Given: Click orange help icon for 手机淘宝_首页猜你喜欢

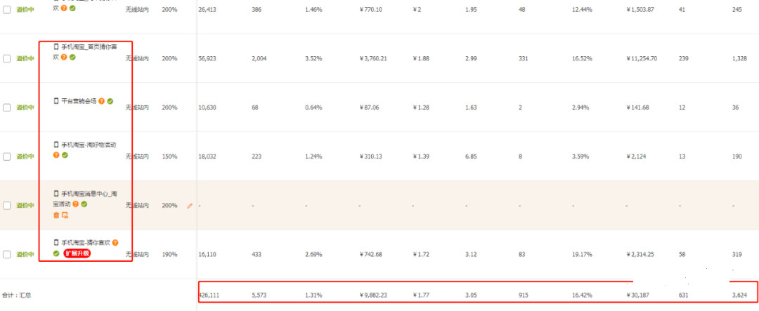Looking at the screenshot, I should click(x=64, y=57).
